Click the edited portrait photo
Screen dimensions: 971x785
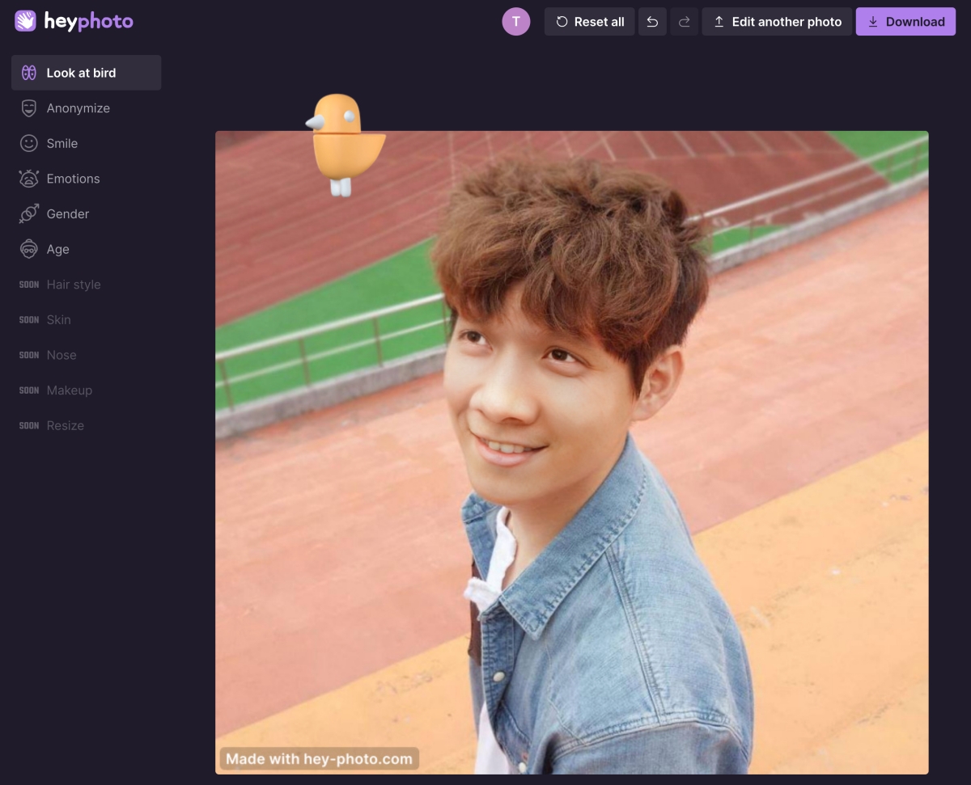coord(571,453)
